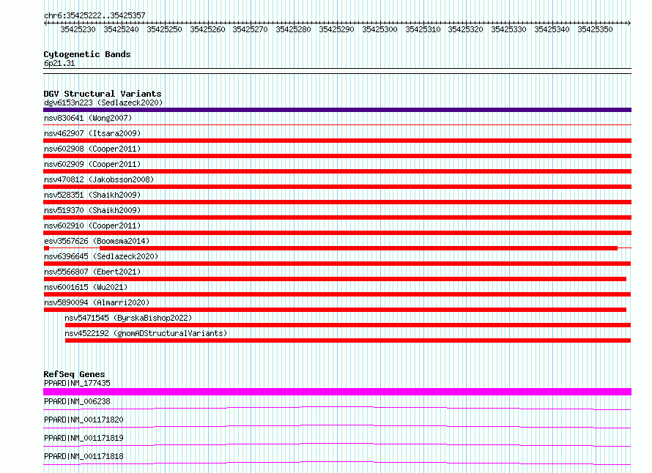
Task: Click the red bar under nsv5566807 (Ebert2021)
Action: (335, 279)
